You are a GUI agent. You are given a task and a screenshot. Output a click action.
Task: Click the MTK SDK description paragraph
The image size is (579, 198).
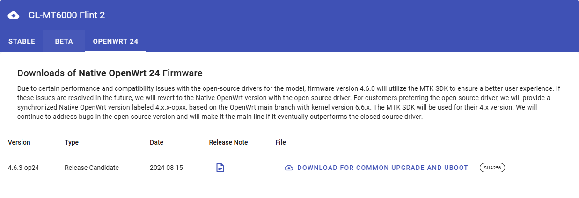point(289,103)
